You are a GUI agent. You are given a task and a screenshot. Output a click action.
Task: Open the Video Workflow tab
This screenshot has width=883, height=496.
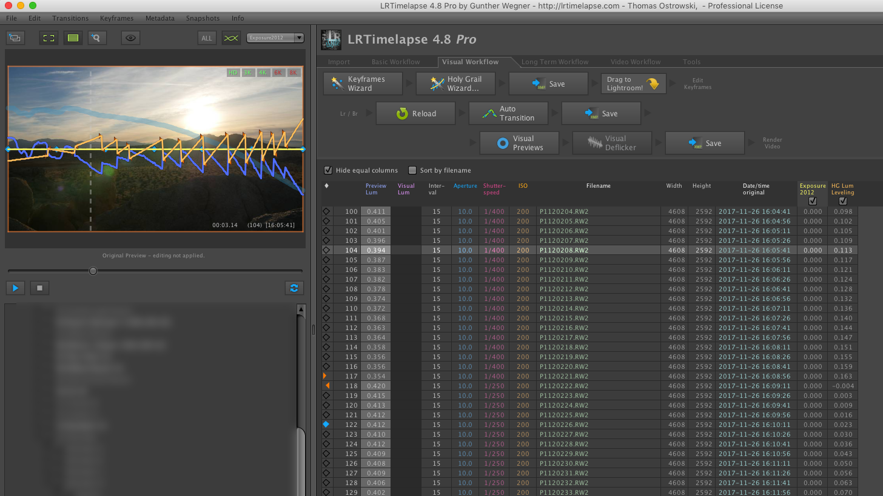[636, 62]
